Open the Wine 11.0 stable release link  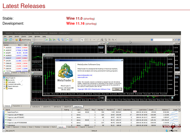click(74, 18)
